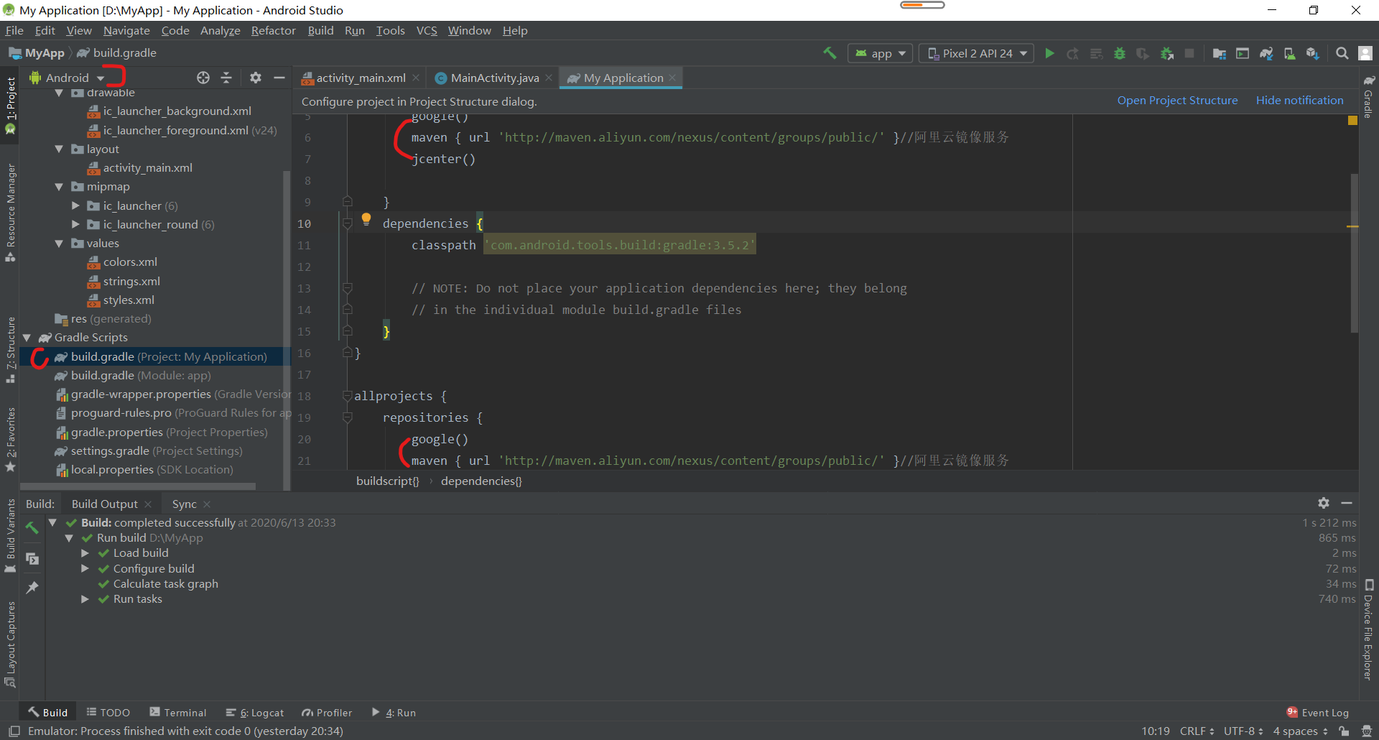Expand the Load build node
1379x740 pixels.
point(85,552)
